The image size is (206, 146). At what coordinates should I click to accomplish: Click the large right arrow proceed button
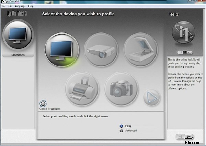tap(152, 97)
